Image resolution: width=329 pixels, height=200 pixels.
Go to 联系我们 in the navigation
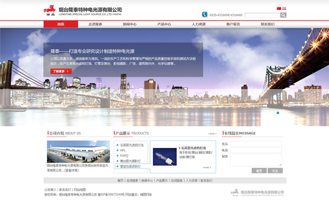tap(268, 24)
